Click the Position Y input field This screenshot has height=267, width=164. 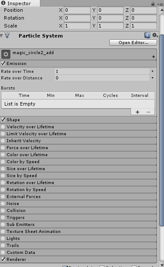[110, 10]
